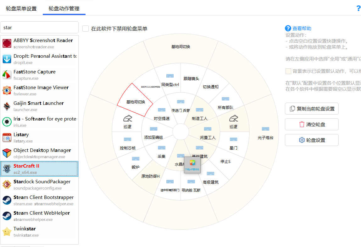Click the search field containing 'star'
Image resolution: width=361 pixels, height=247 pixels.
39,28
